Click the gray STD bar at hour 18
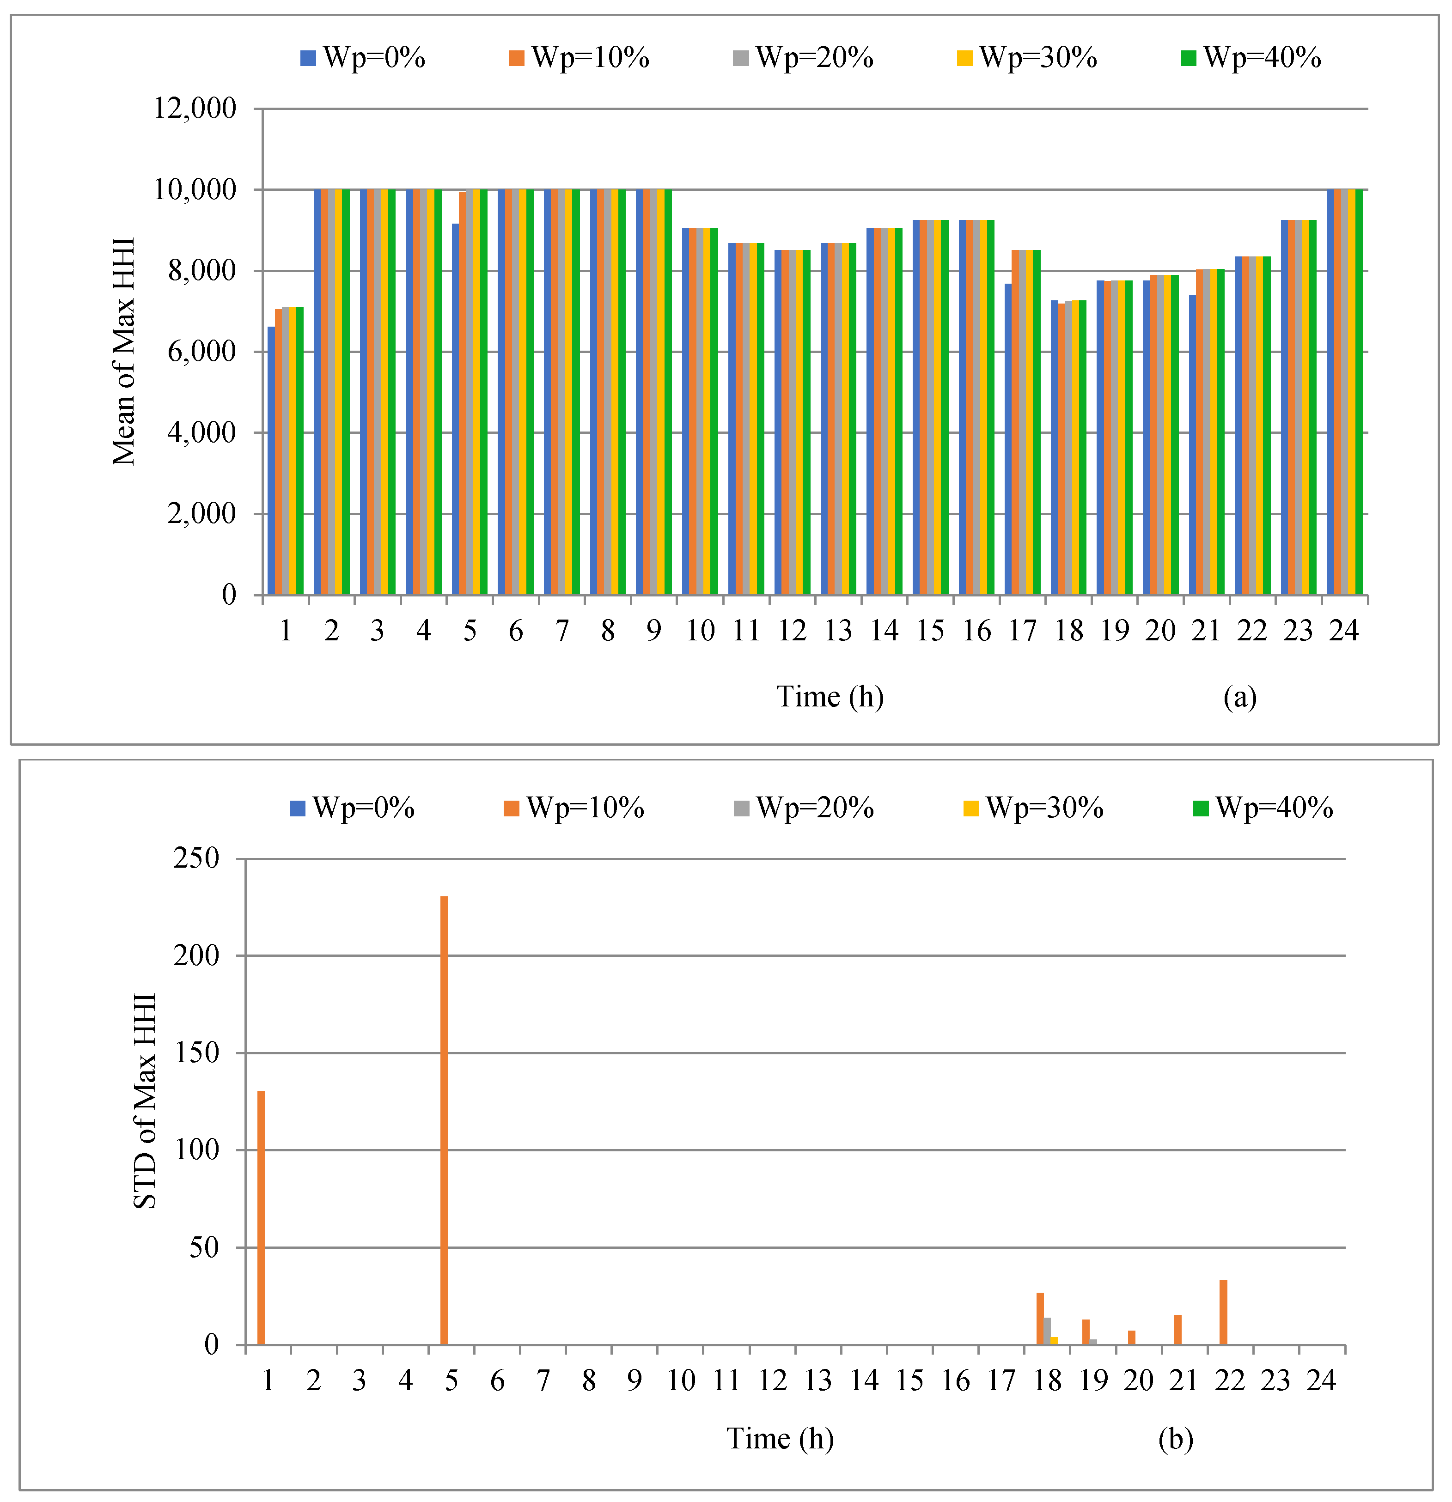The width and height of the screenshot is (1452, 1502). click(1047, 1330)
